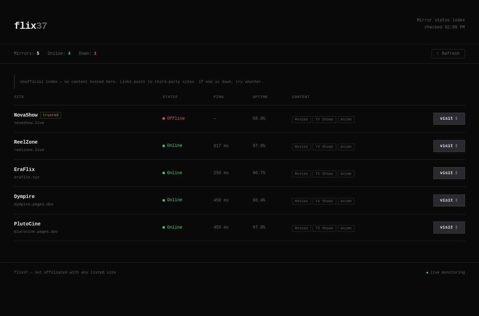Visit the NovaShow mirror
The image size is (479, 316).
pos(449,119)
